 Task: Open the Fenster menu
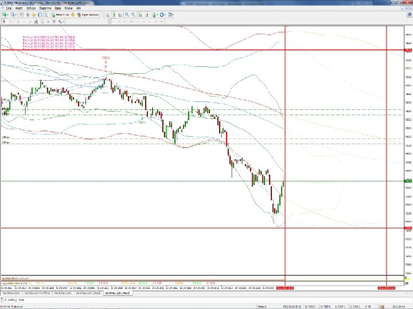pyautogui.click(x=68, y=8)
